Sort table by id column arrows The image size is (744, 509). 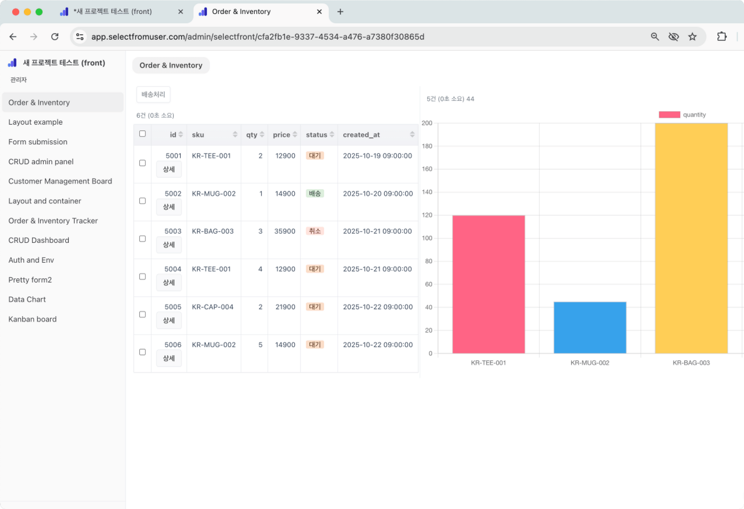click(x=181, y=135)
